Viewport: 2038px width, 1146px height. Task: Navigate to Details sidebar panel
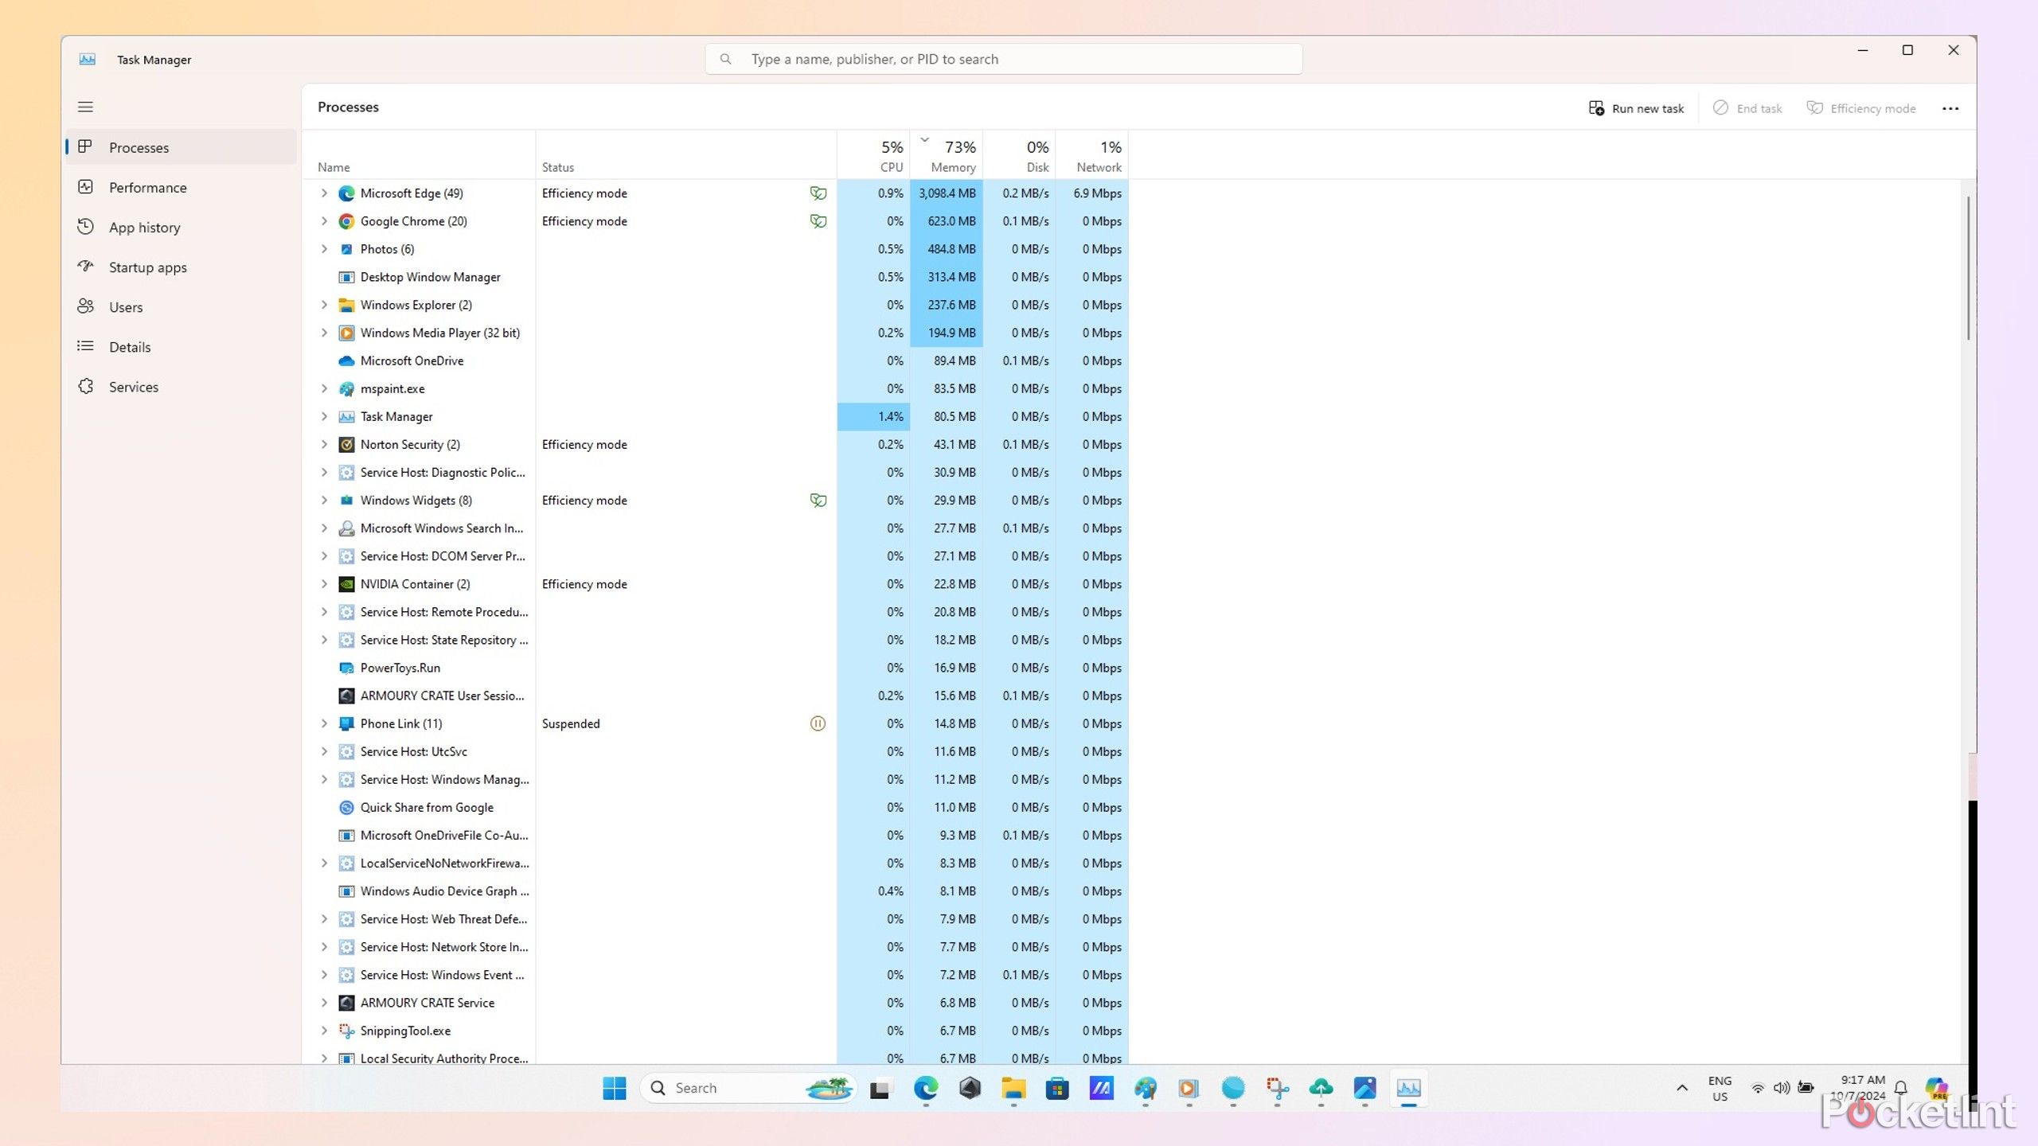click(131, 345)
